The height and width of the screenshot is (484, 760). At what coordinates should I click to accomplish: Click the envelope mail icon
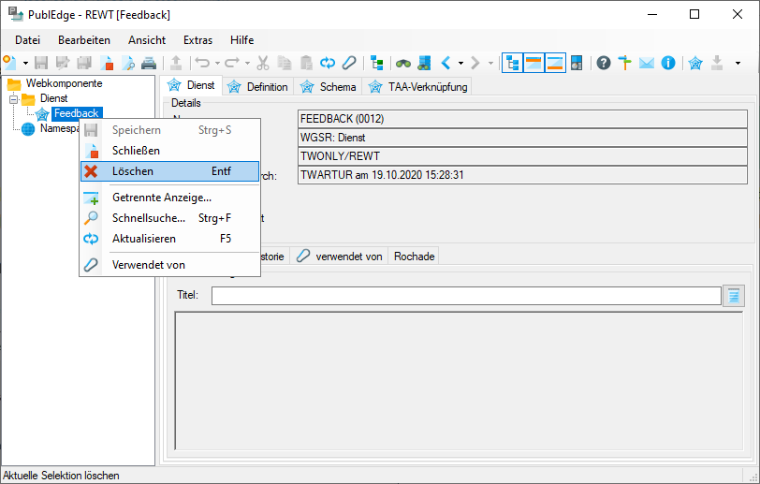647,63
